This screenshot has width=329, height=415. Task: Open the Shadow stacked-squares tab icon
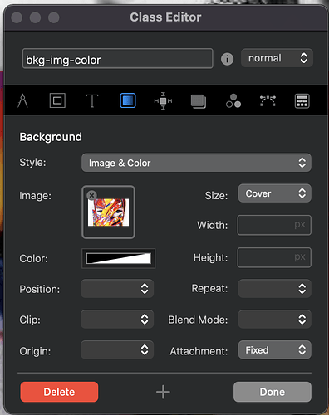point(199,101)
